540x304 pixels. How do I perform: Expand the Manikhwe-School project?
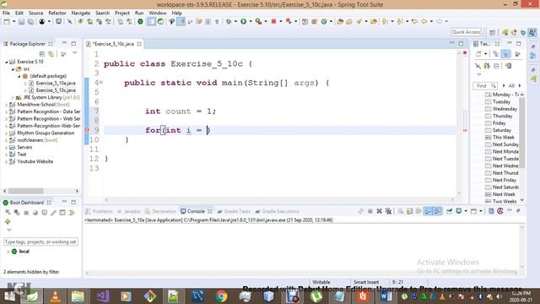click(x=6, y=105)
